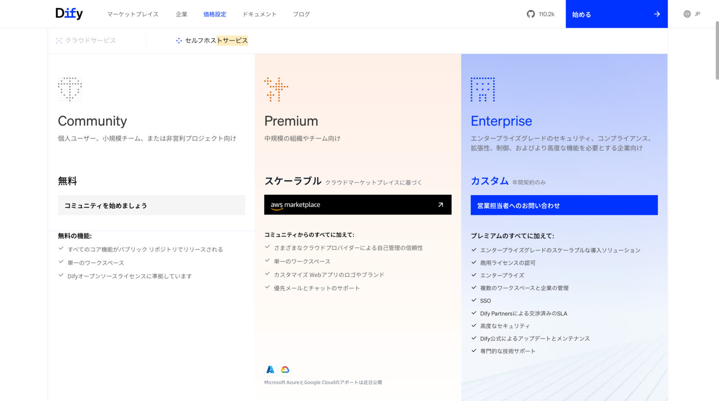Click Dify Partnersによる交渉済みのSLA item
Viewport: 719px width, 401px height.
click(x=524, y=313)
